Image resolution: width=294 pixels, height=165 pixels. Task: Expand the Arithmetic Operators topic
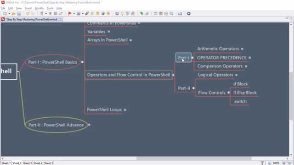[x=242, y=49]
